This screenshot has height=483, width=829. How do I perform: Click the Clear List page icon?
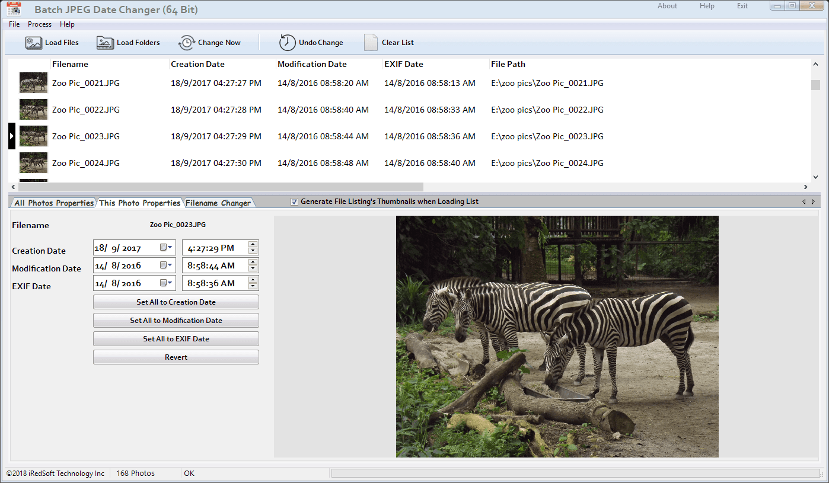[x=371, y=43]
